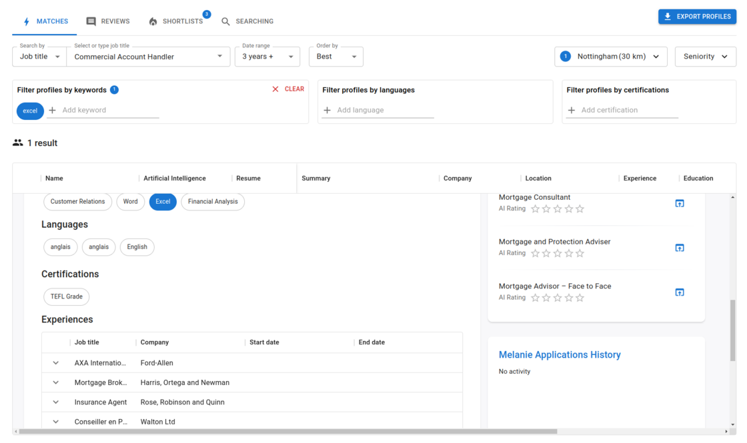Switch to the Reviews tab
The width and height of the screenshot is (747, 443).
[107, 21]
